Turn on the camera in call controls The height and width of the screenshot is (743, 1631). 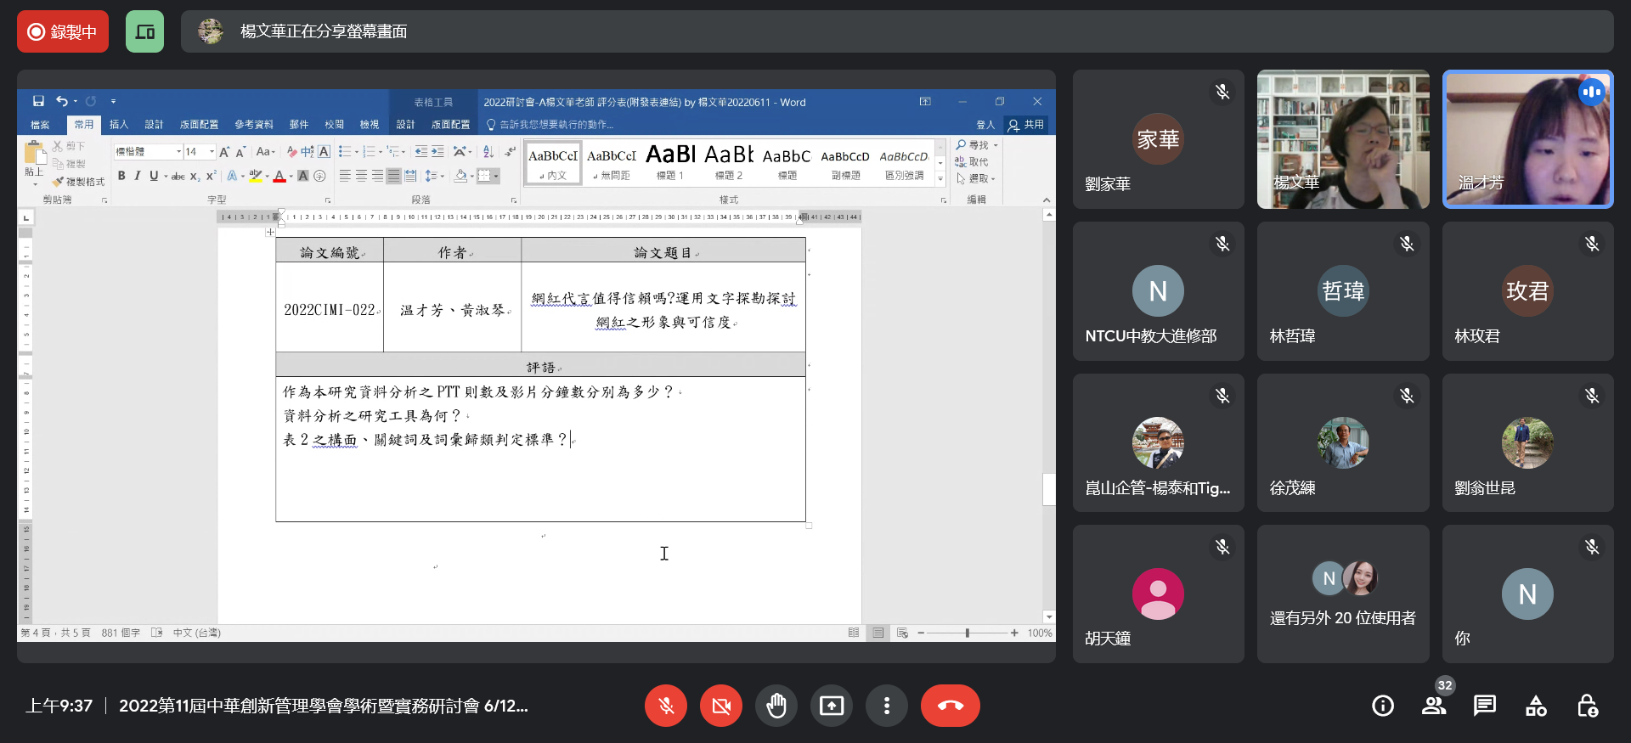pos(721,706)
